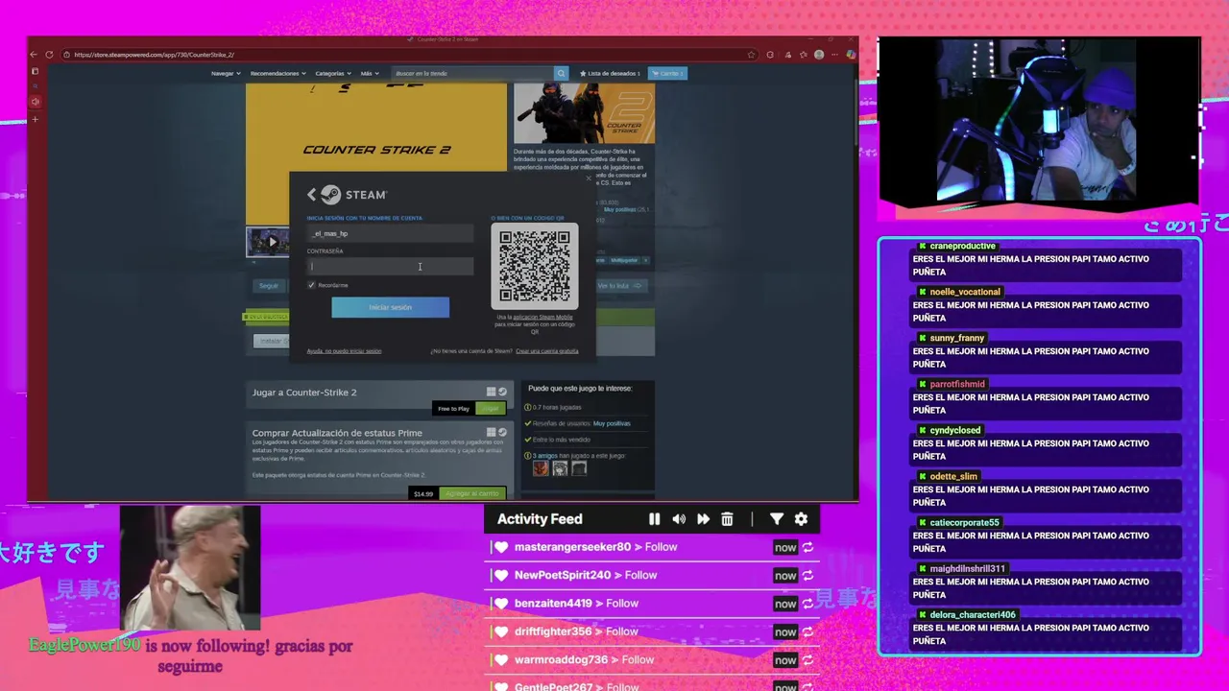Viewport: 1229px width, 691px height.
Task: Select chat username noelle_vocational
Action: point(965,292)
